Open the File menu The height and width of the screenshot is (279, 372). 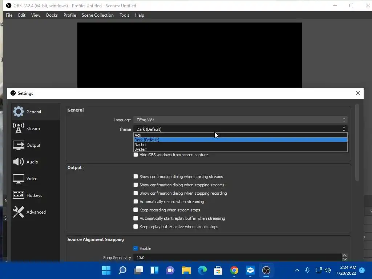(x=9, y=15)
